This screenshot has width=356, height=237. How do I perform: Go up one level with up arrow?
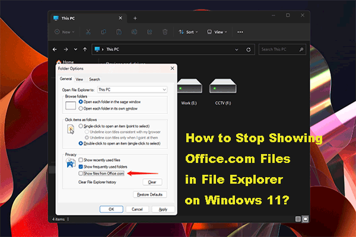pos(85,49)
